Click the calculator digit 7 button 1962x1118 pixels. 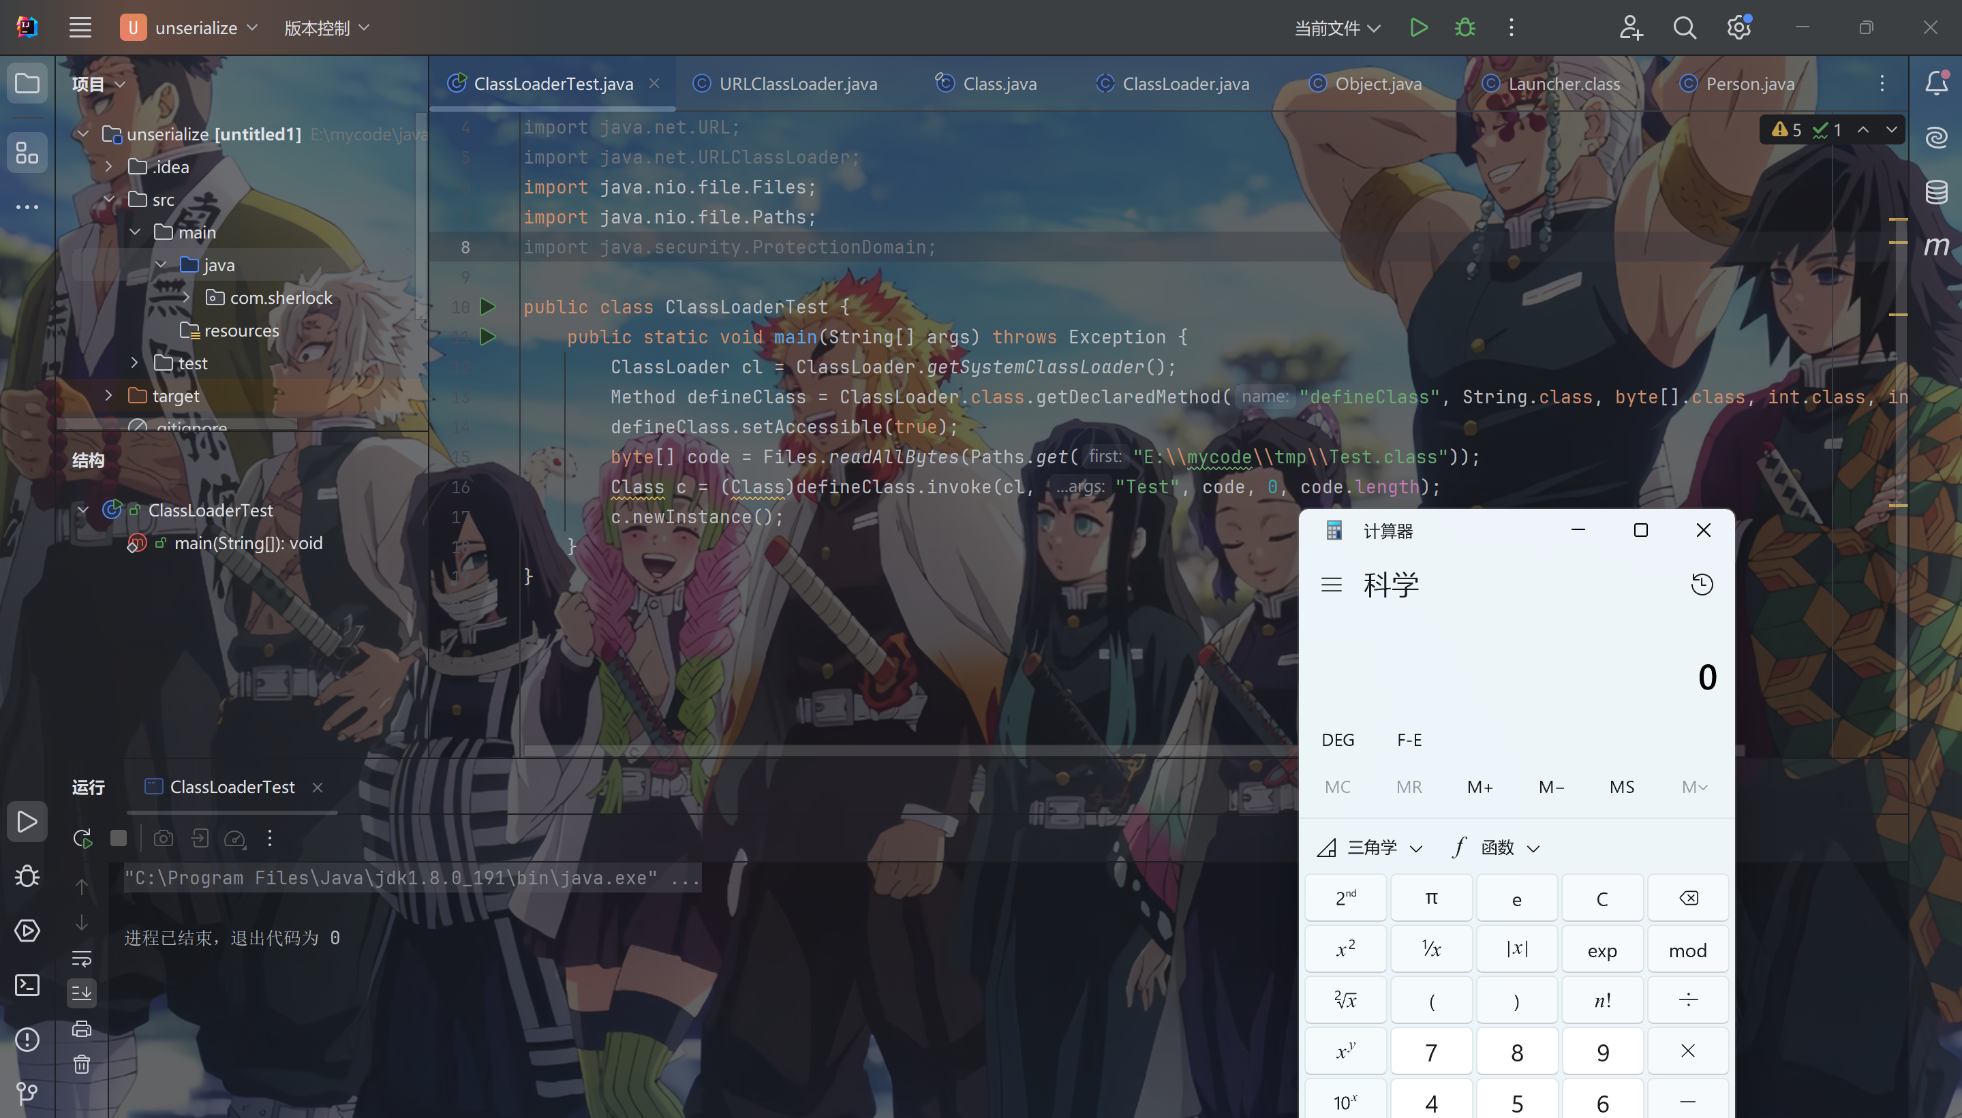pyautogui.click(x=1431, y=1051)
